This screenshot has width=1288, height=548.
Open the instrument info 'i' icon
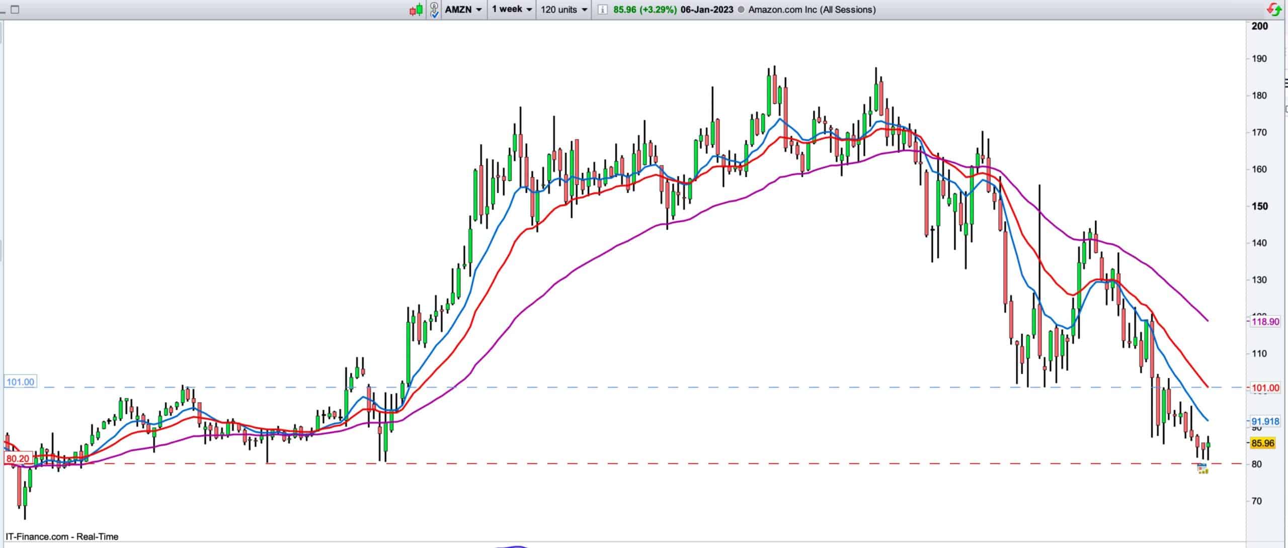pyautogui.click(x=603, y=10)
